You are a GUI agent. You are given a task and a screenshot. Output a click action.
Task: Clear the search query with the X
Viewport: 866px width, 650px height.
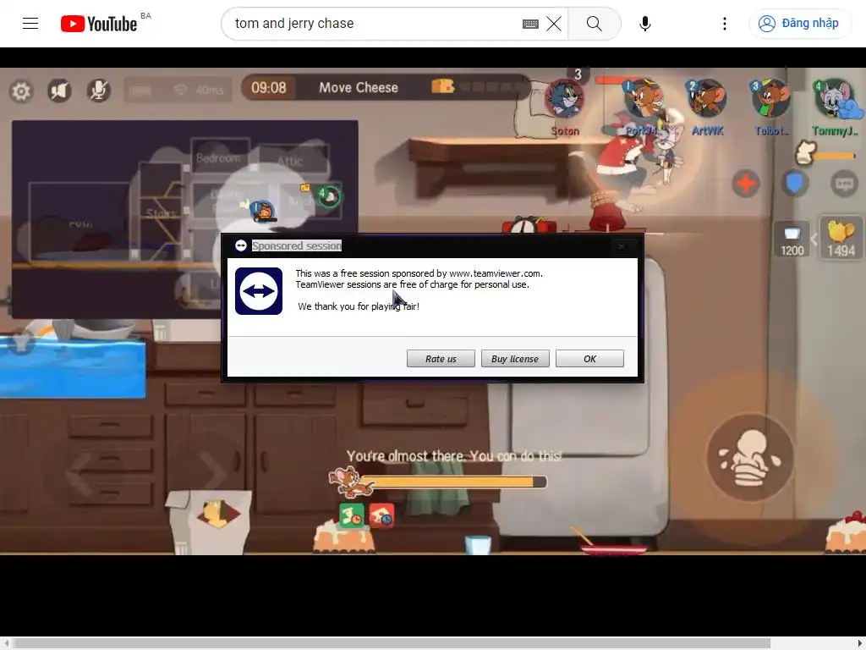[x=554, y=24]
